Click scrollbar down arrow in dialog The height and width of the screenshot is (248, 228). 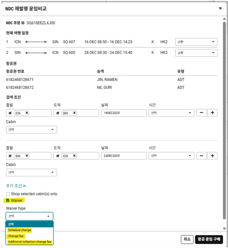point(224,229)
